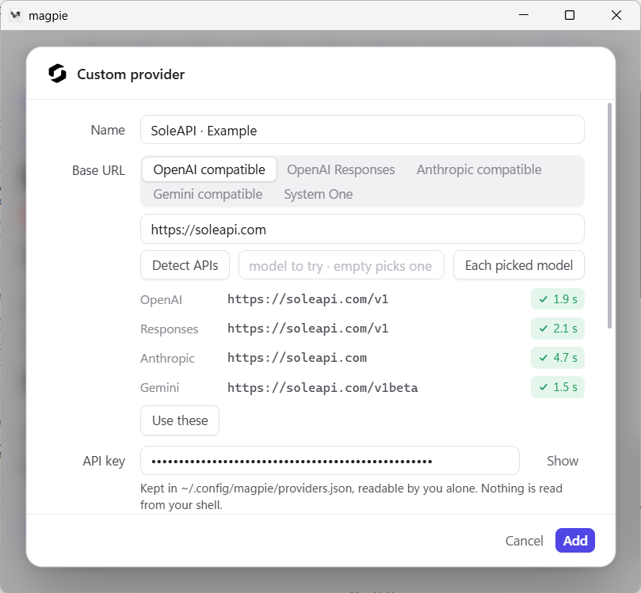This screenshot has height=593, width=641.
Task: Show the hidden API key
Action: point(563,461)
